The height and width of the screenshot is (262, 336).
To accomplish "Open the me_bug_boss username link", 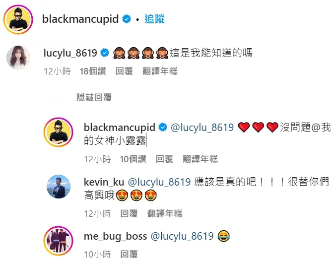I will (x=115, y=236).
